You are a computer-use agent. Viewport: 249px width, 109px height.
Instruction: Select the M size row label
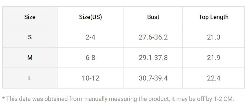pos(30,58)
